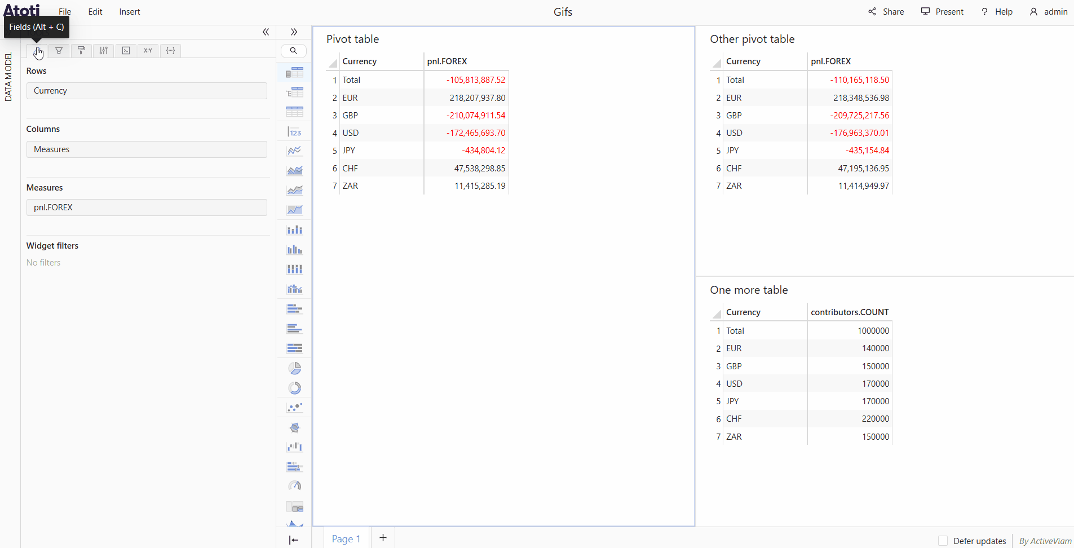Open the query editor terminal icon tab
This screenshot has width=1074, height=548.
click(x=126, y=51)
